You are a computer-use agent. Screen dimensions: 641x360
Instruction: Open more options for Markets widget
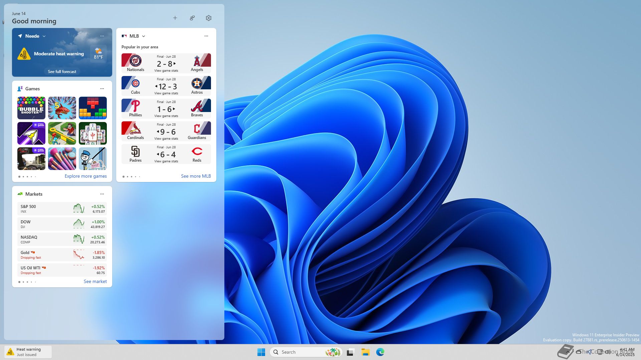(x=102, y=194)
